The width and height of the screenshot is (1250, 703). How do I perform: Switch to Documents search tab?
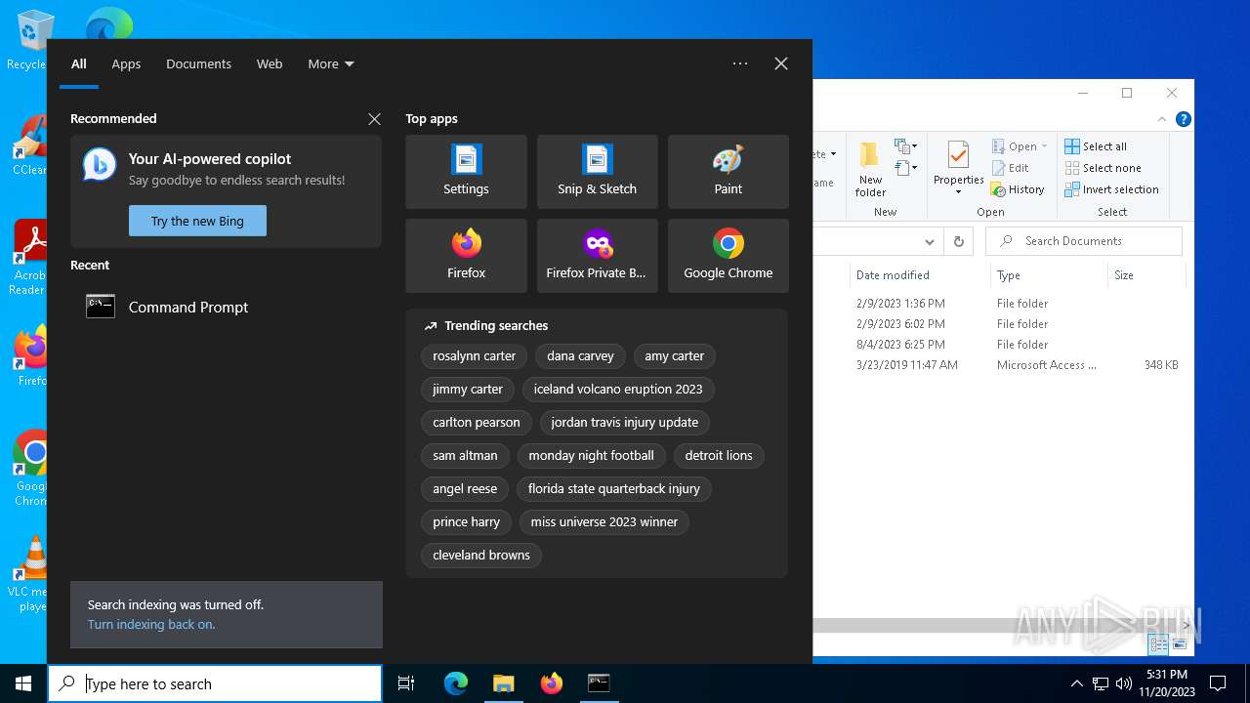tap(198, 63)
